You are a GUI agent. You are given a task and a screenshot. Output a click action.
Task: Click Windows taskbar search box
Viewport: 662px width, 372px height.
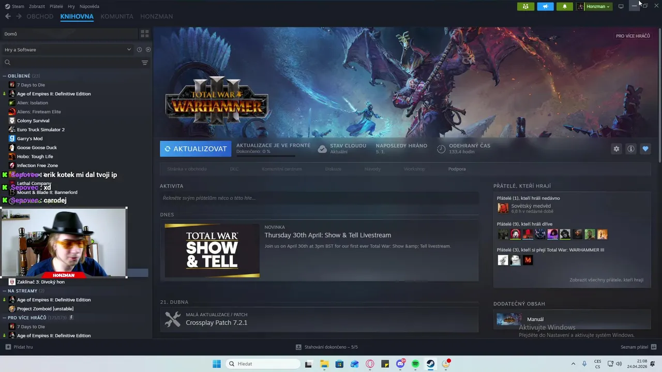tap(262, 364)
